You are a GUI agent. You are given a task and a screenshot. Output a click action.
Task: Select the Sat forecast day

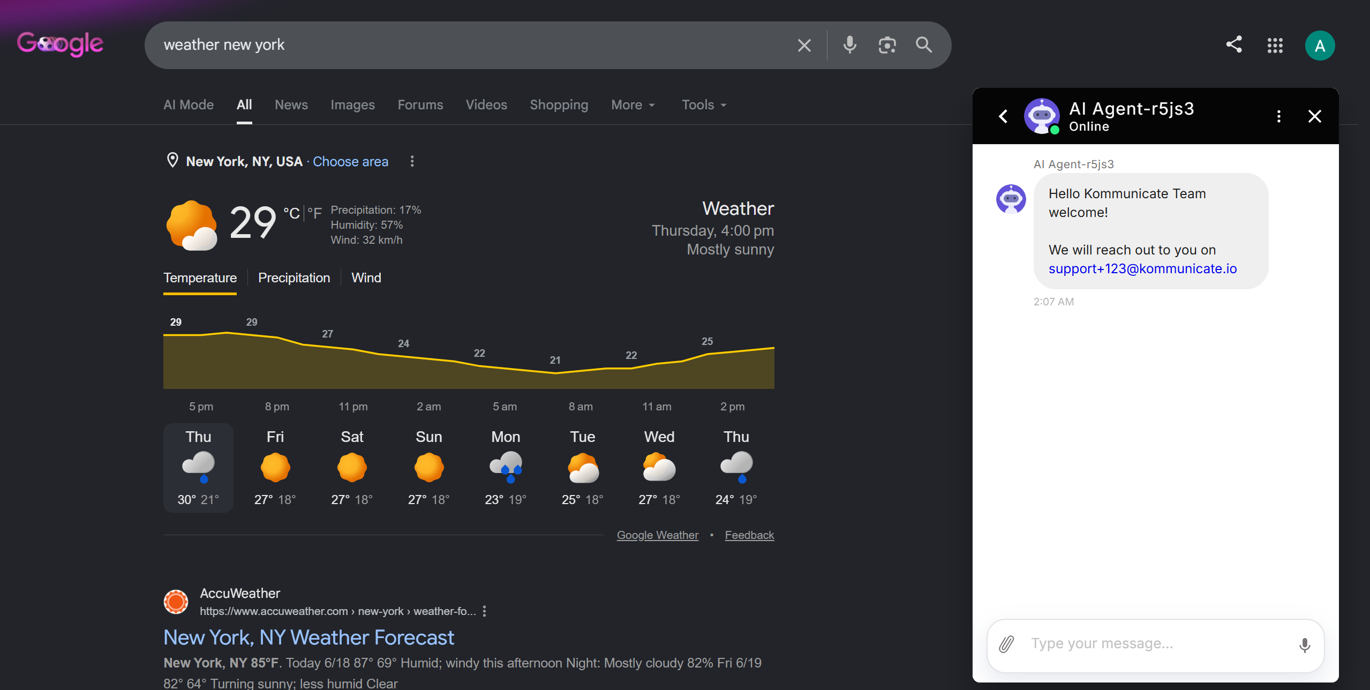pyautogui.click(x=352, y=468)
